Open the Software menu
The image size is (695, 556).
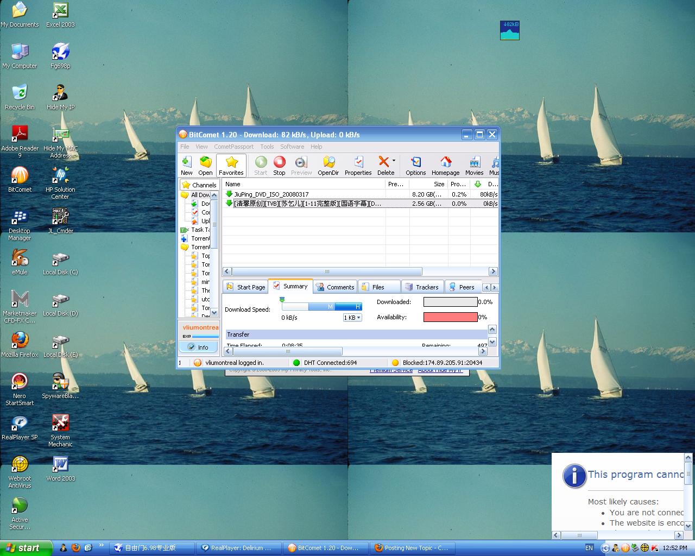pyautogui.click(x=292, y=147)
